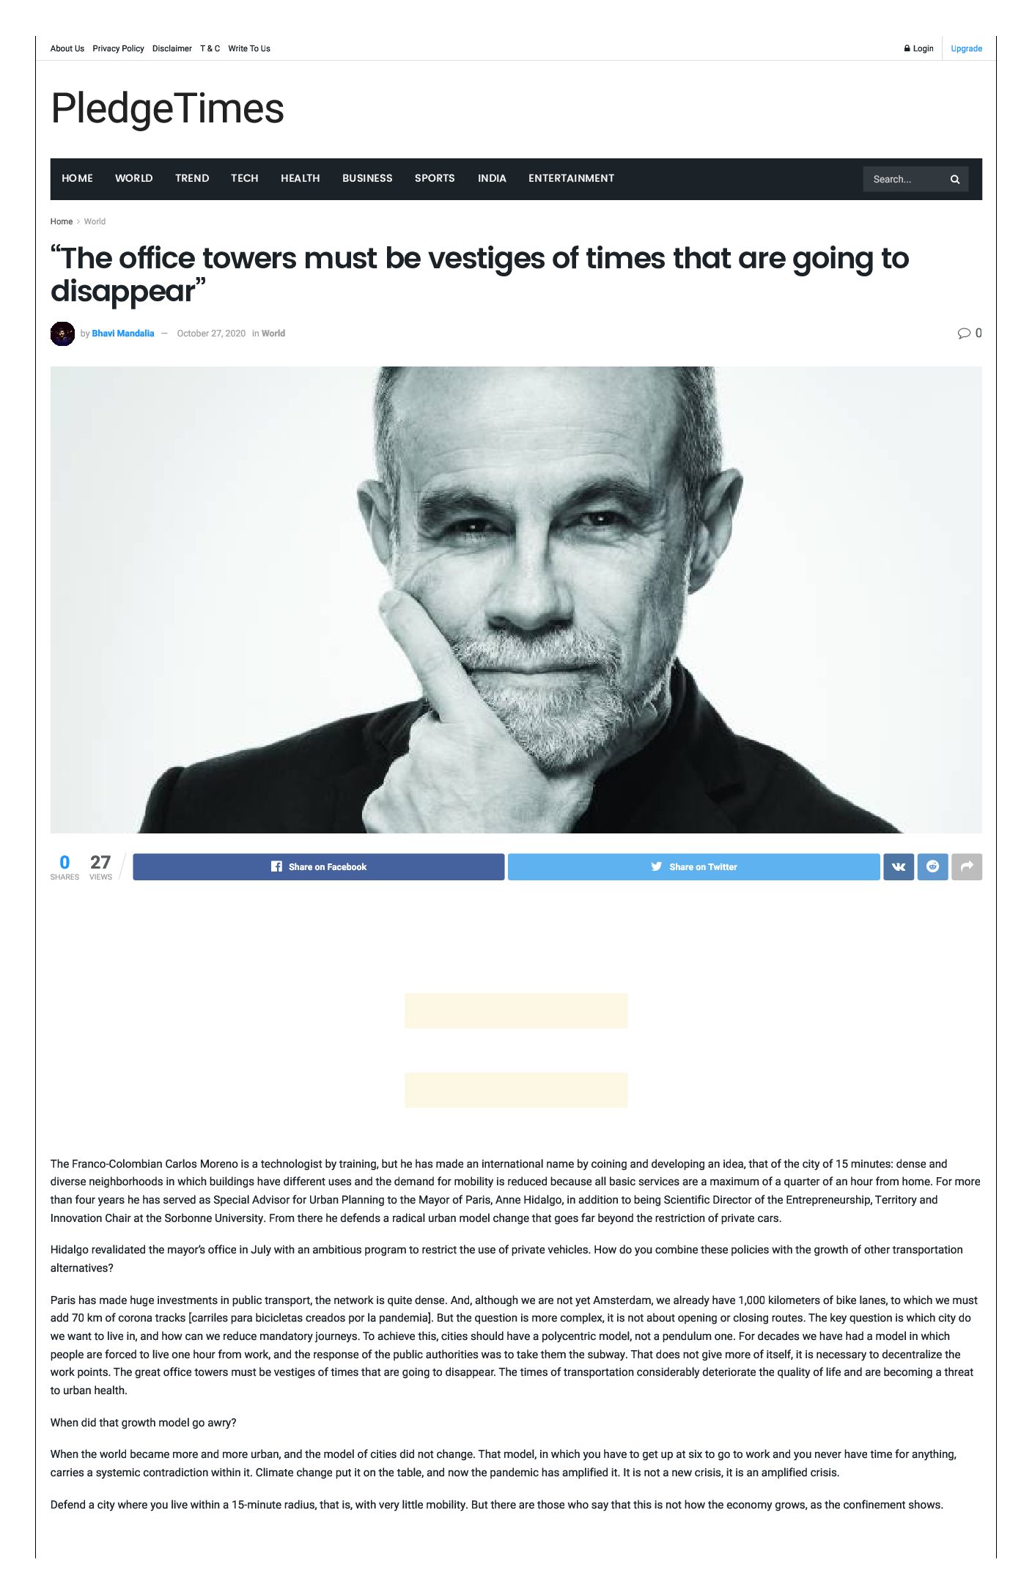Click the search magnifier icon
Image resolution: width=1032 pixels, height=1595 pixels.
[954, 180]
